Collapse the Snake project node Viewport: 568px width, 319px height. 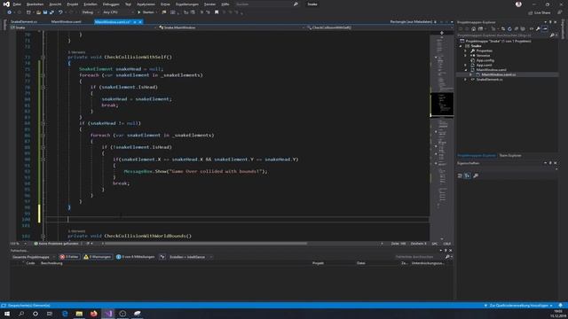(461, 46)
